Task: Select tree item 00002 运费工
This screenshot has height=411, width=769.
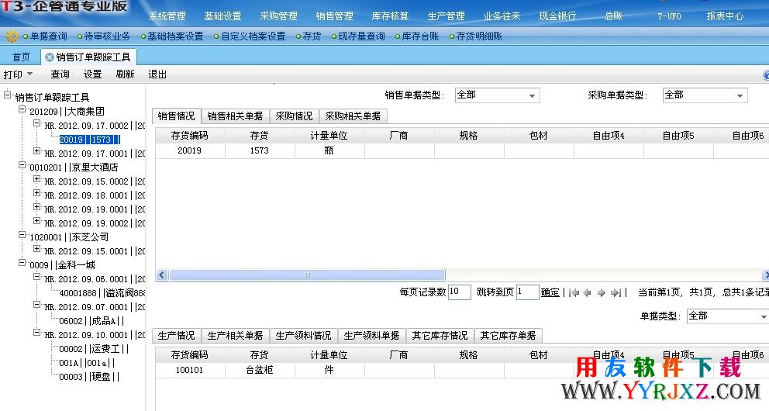Action: pyautogui.click(x=94, y=349)
